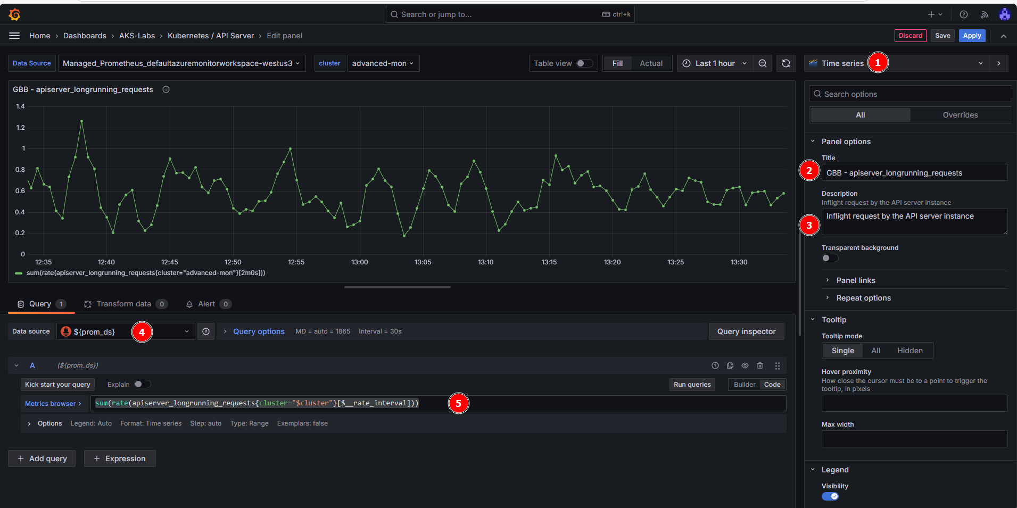Open the Metrics browser

[53, 404]
